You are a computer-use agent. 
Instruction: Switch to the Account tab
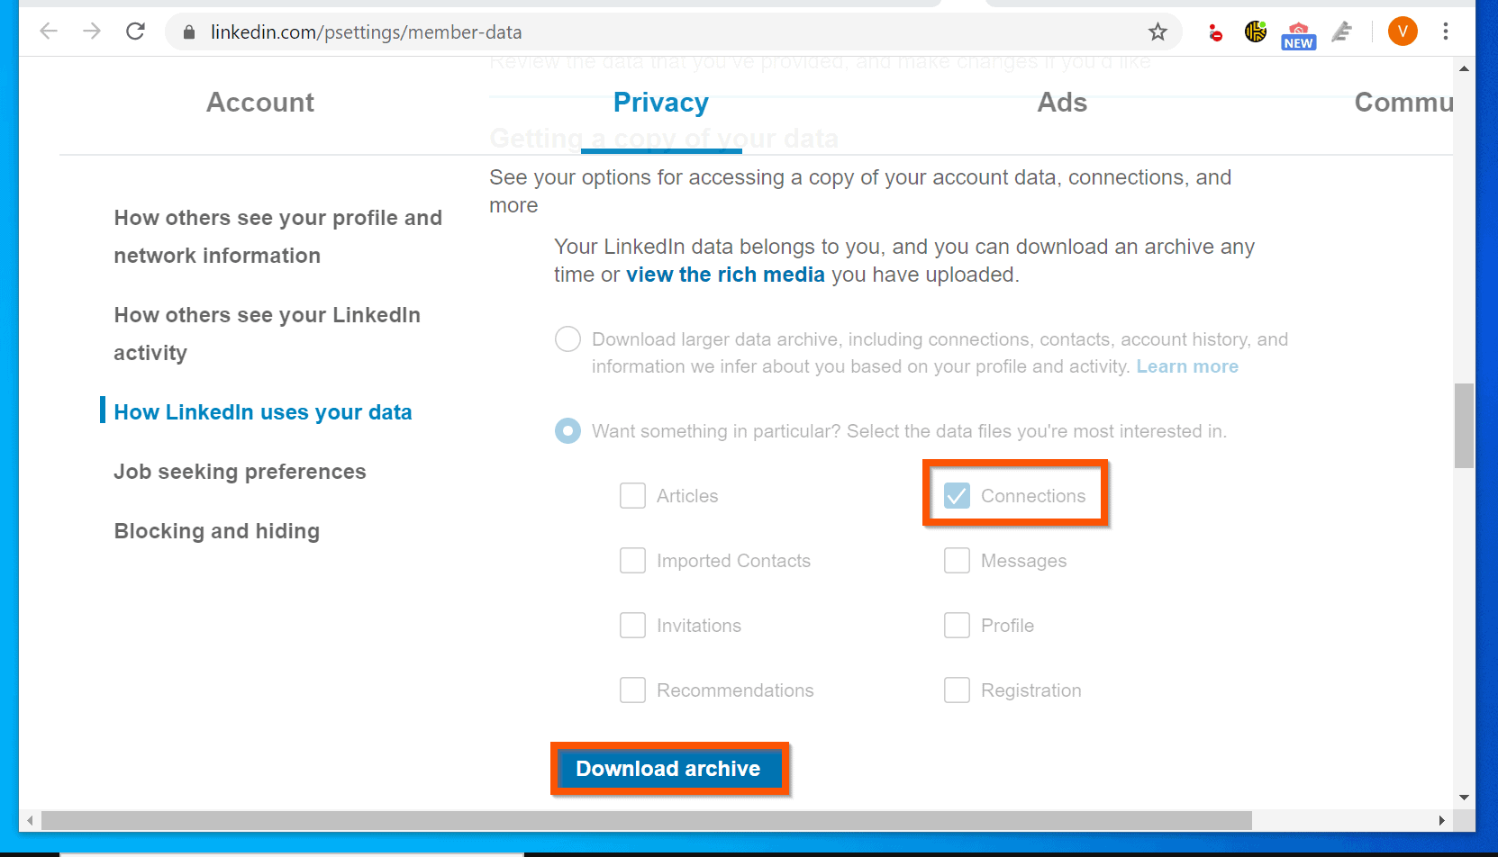(x=259, y=103)
